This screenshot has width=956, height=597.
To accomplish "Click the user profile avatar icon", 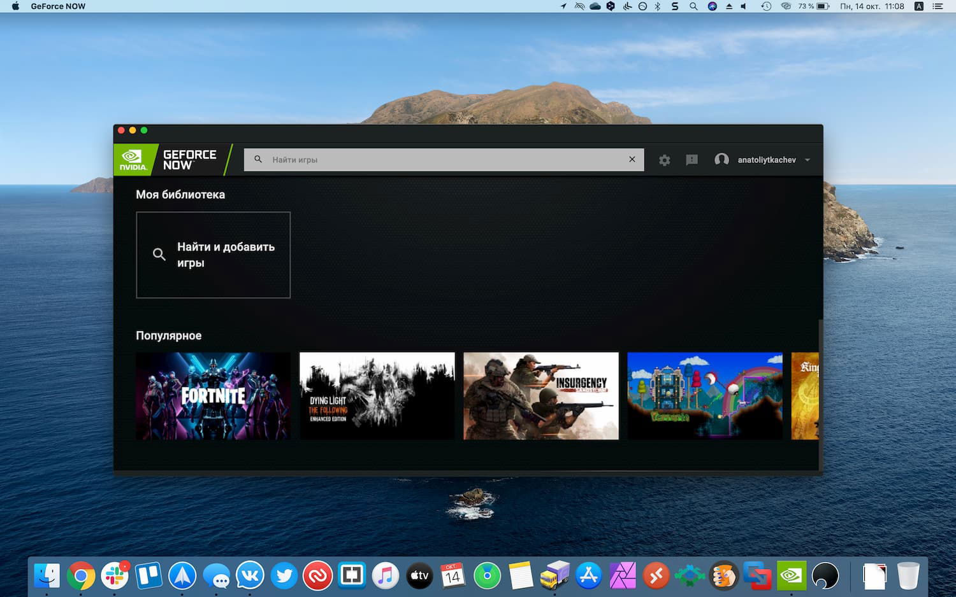I will pos(721,160).
